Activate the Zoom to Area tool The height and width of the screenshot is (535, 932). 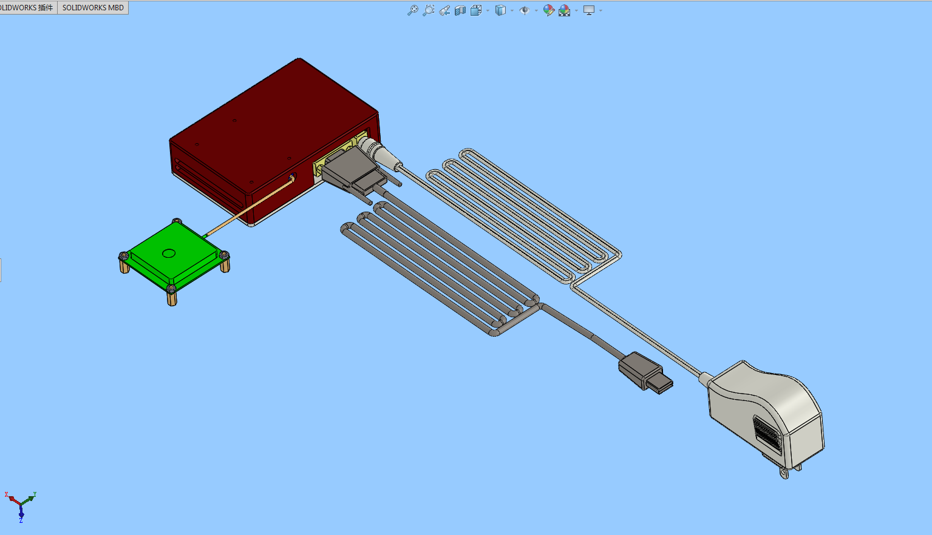pyautogui.click(x=429, y=10)
